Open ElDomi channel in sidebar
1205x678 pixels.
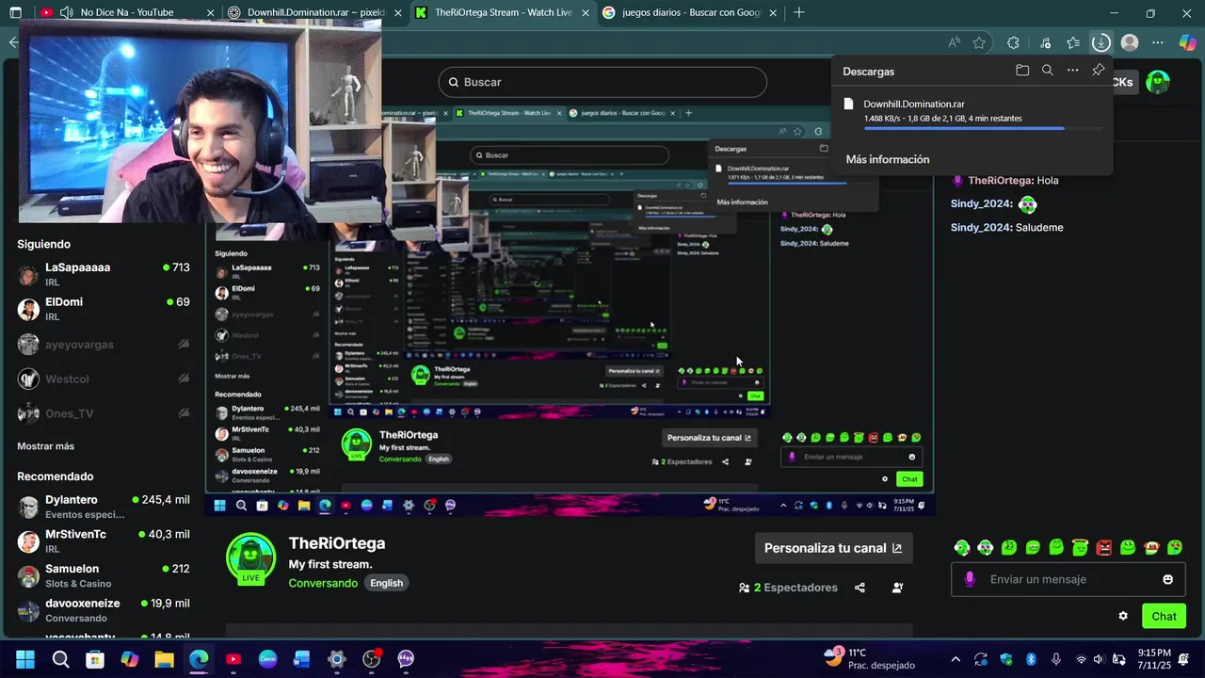pos(104,309)
